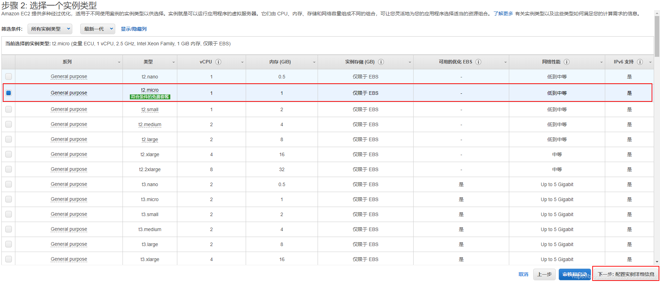Click 下一步: 配置实例详细信息 button

coord(626,274)
